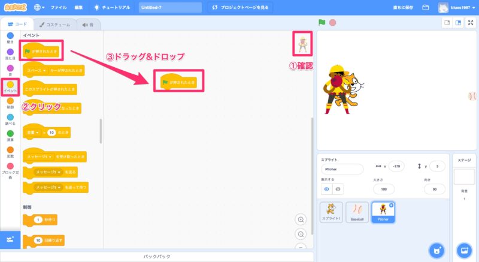479x262 pixels.
Task: Switch to small stage layout
Action: coord(446,23)
